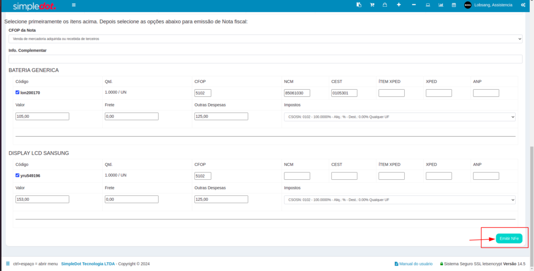Viewport: 534px width, 271px height.
Task: Expand the CFOP da Nota dropdown
Action: tap(265, 39)
